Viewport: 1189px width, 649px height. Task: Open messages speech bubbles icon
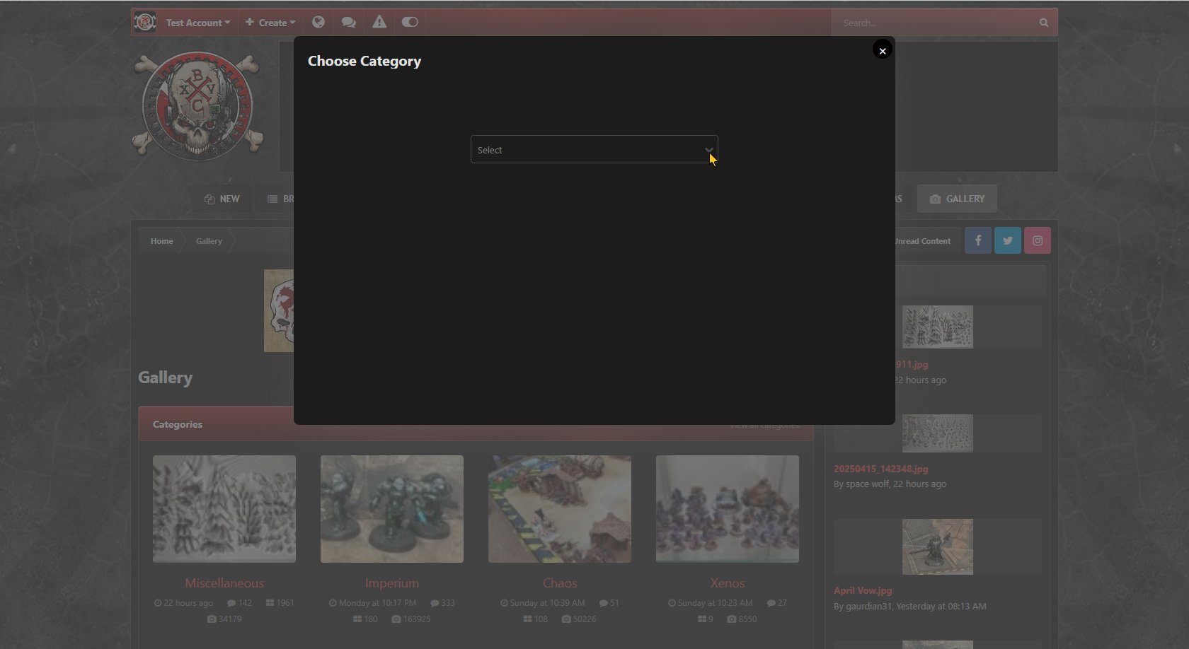coord(348,23)
